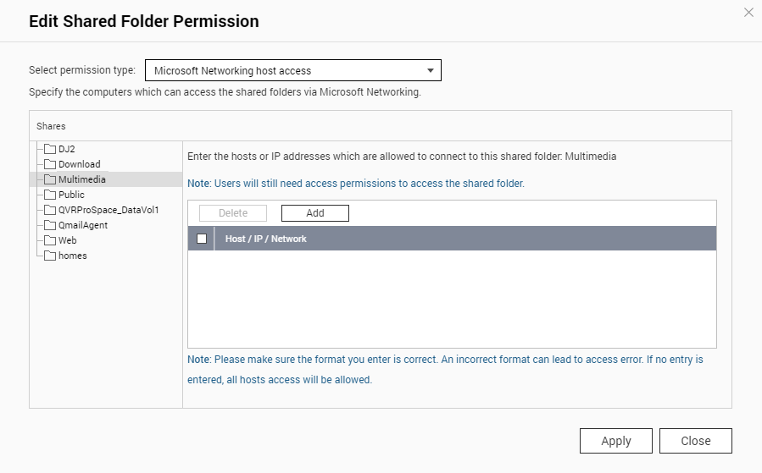Open the permission type dropdown arrow
This screenshot has height=473, width=762.
tap(430, 70)
